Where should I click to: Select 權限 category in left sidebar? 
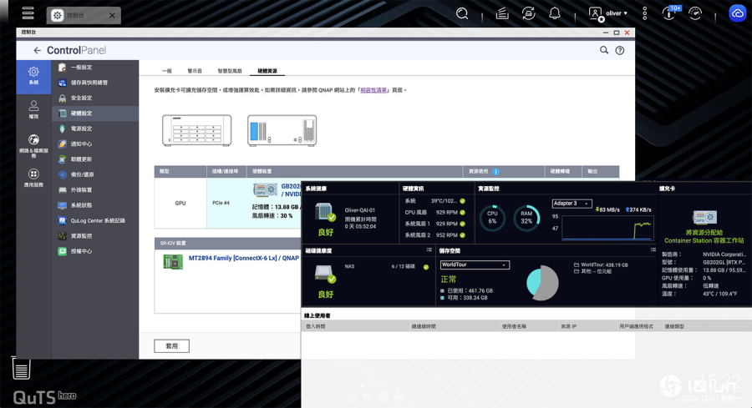point(33,109)
